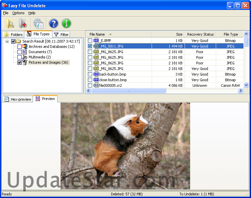Click the Easy File Undelete title bar icon
The image size is (251, 198).
pos(5,5)
